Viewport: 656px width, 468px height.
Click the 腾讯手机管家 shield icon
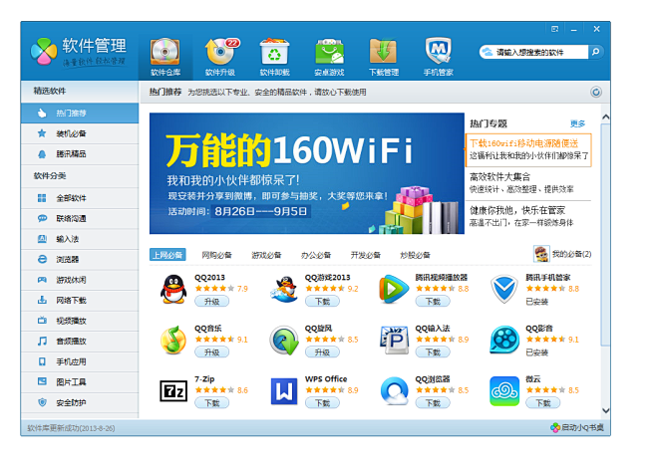[504, 289]
